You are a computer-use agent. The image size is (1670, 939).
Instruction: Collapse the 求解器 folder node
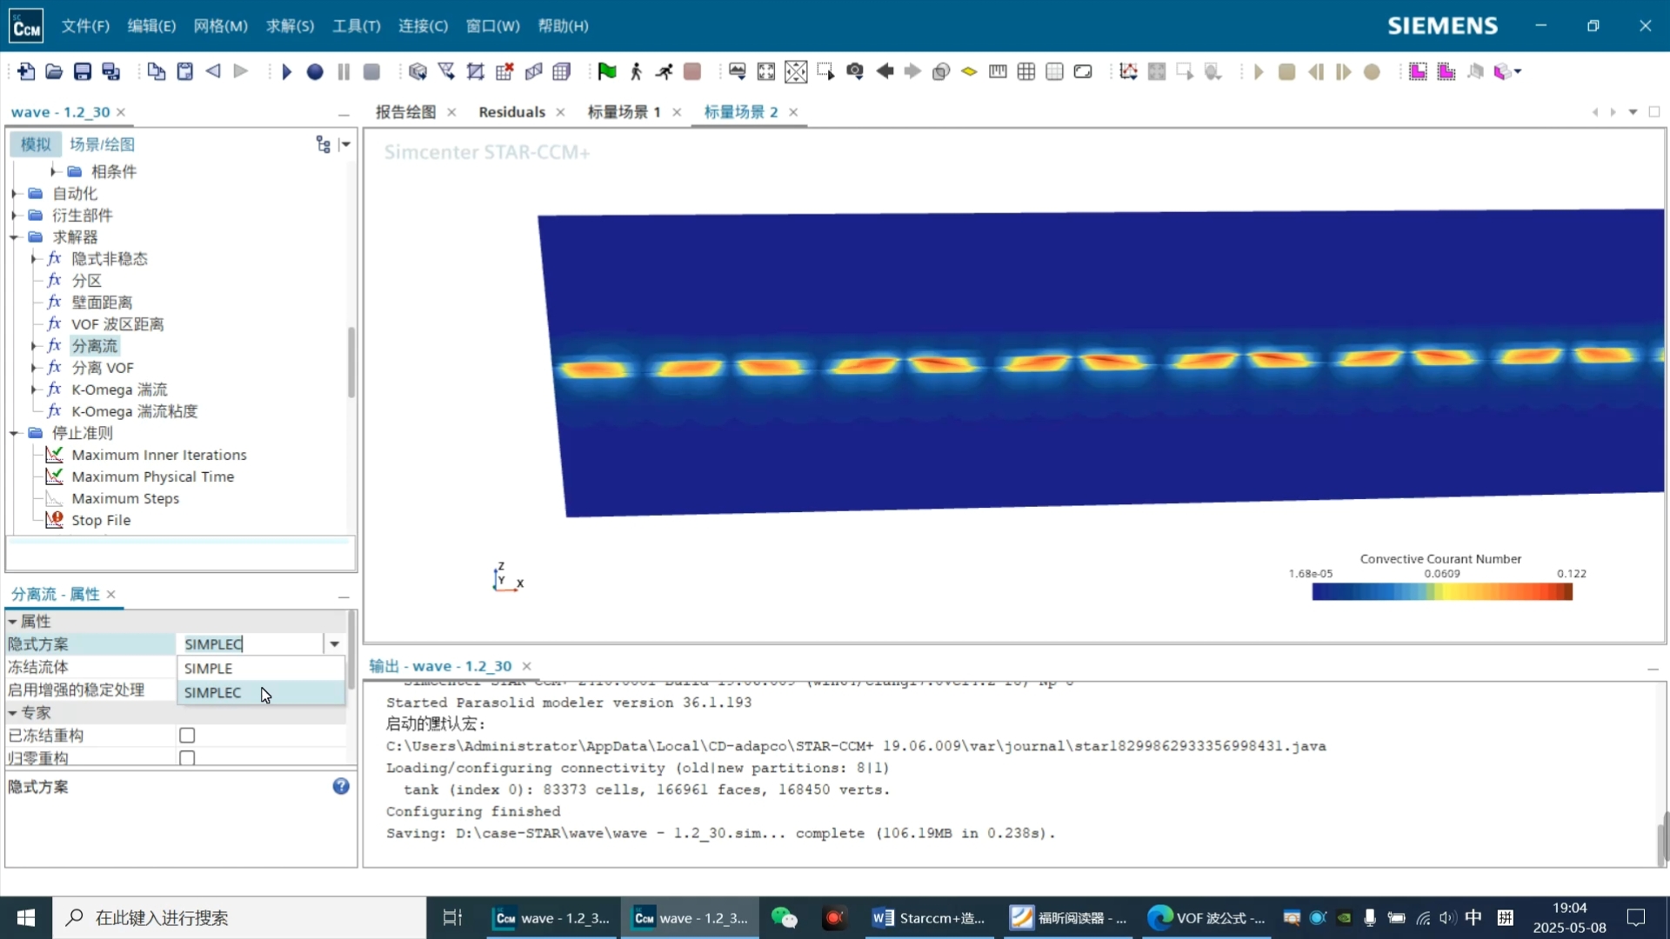15,237
